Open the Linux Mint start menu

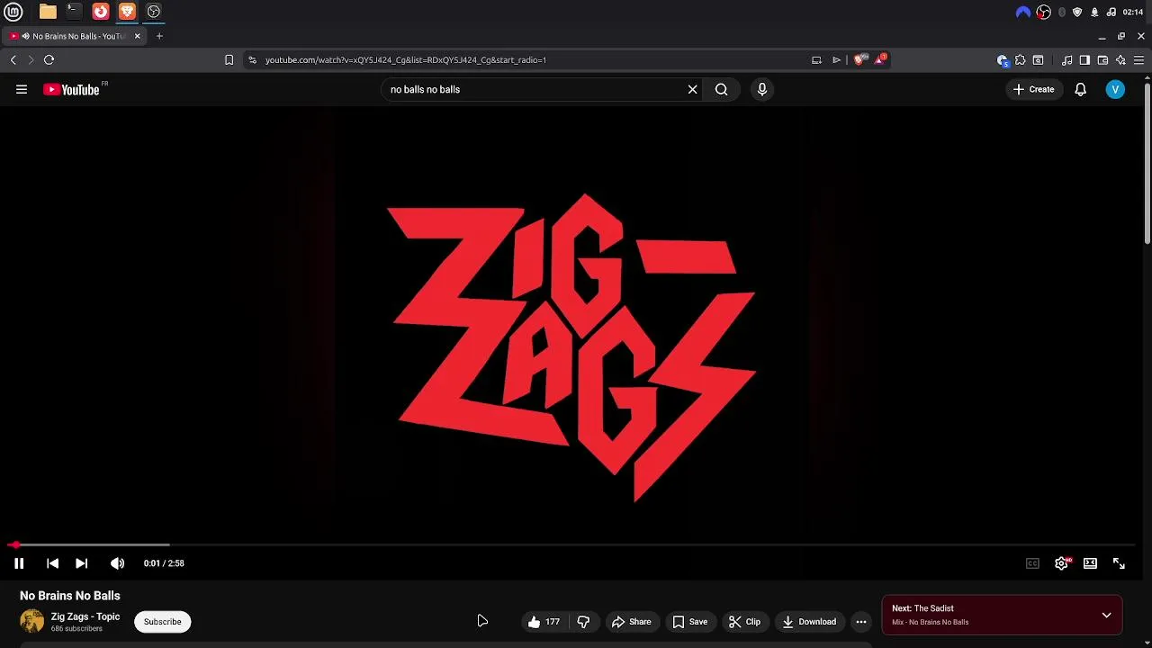point(13,12)
